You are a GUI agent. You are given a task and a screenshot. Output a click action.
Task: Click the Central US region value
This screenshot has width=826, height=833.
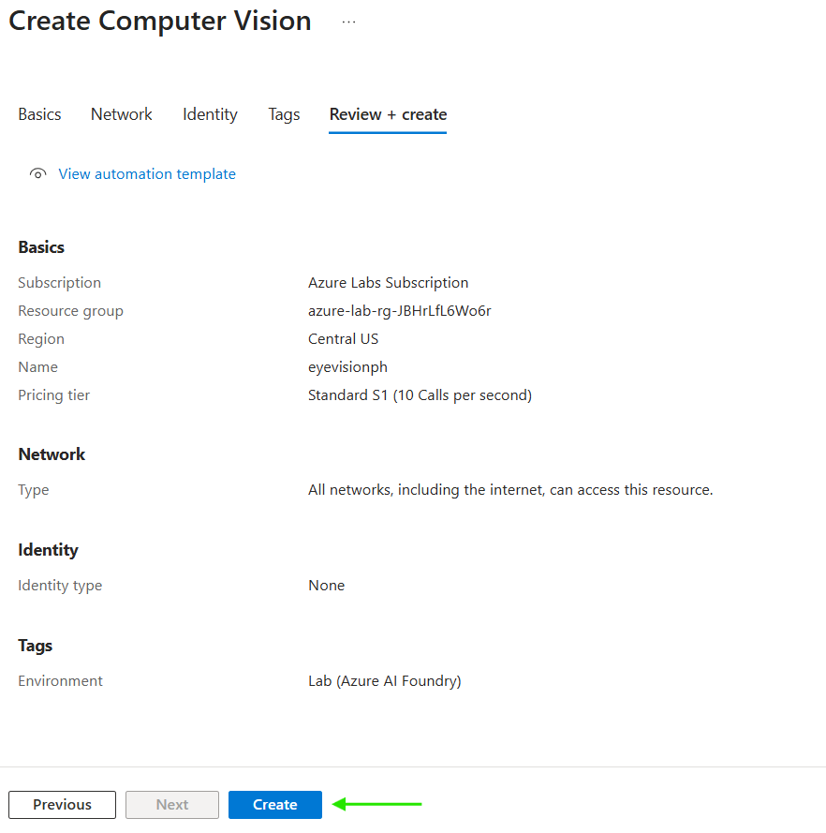(x=343, y=339)
